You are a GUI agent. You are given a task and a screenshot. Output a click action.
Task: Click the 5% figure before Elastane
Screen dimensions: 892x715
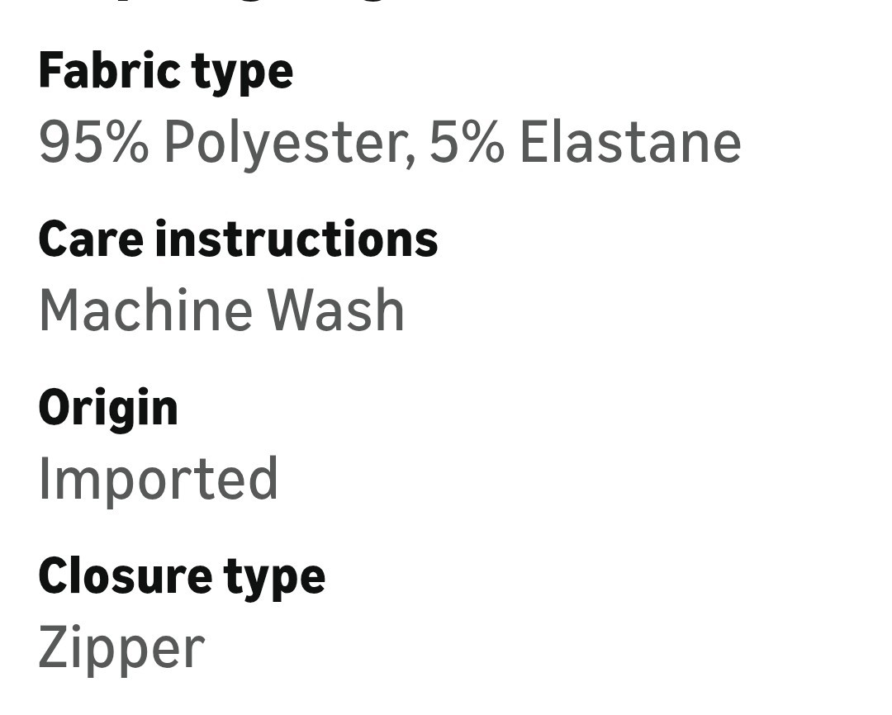pos(467,142)
